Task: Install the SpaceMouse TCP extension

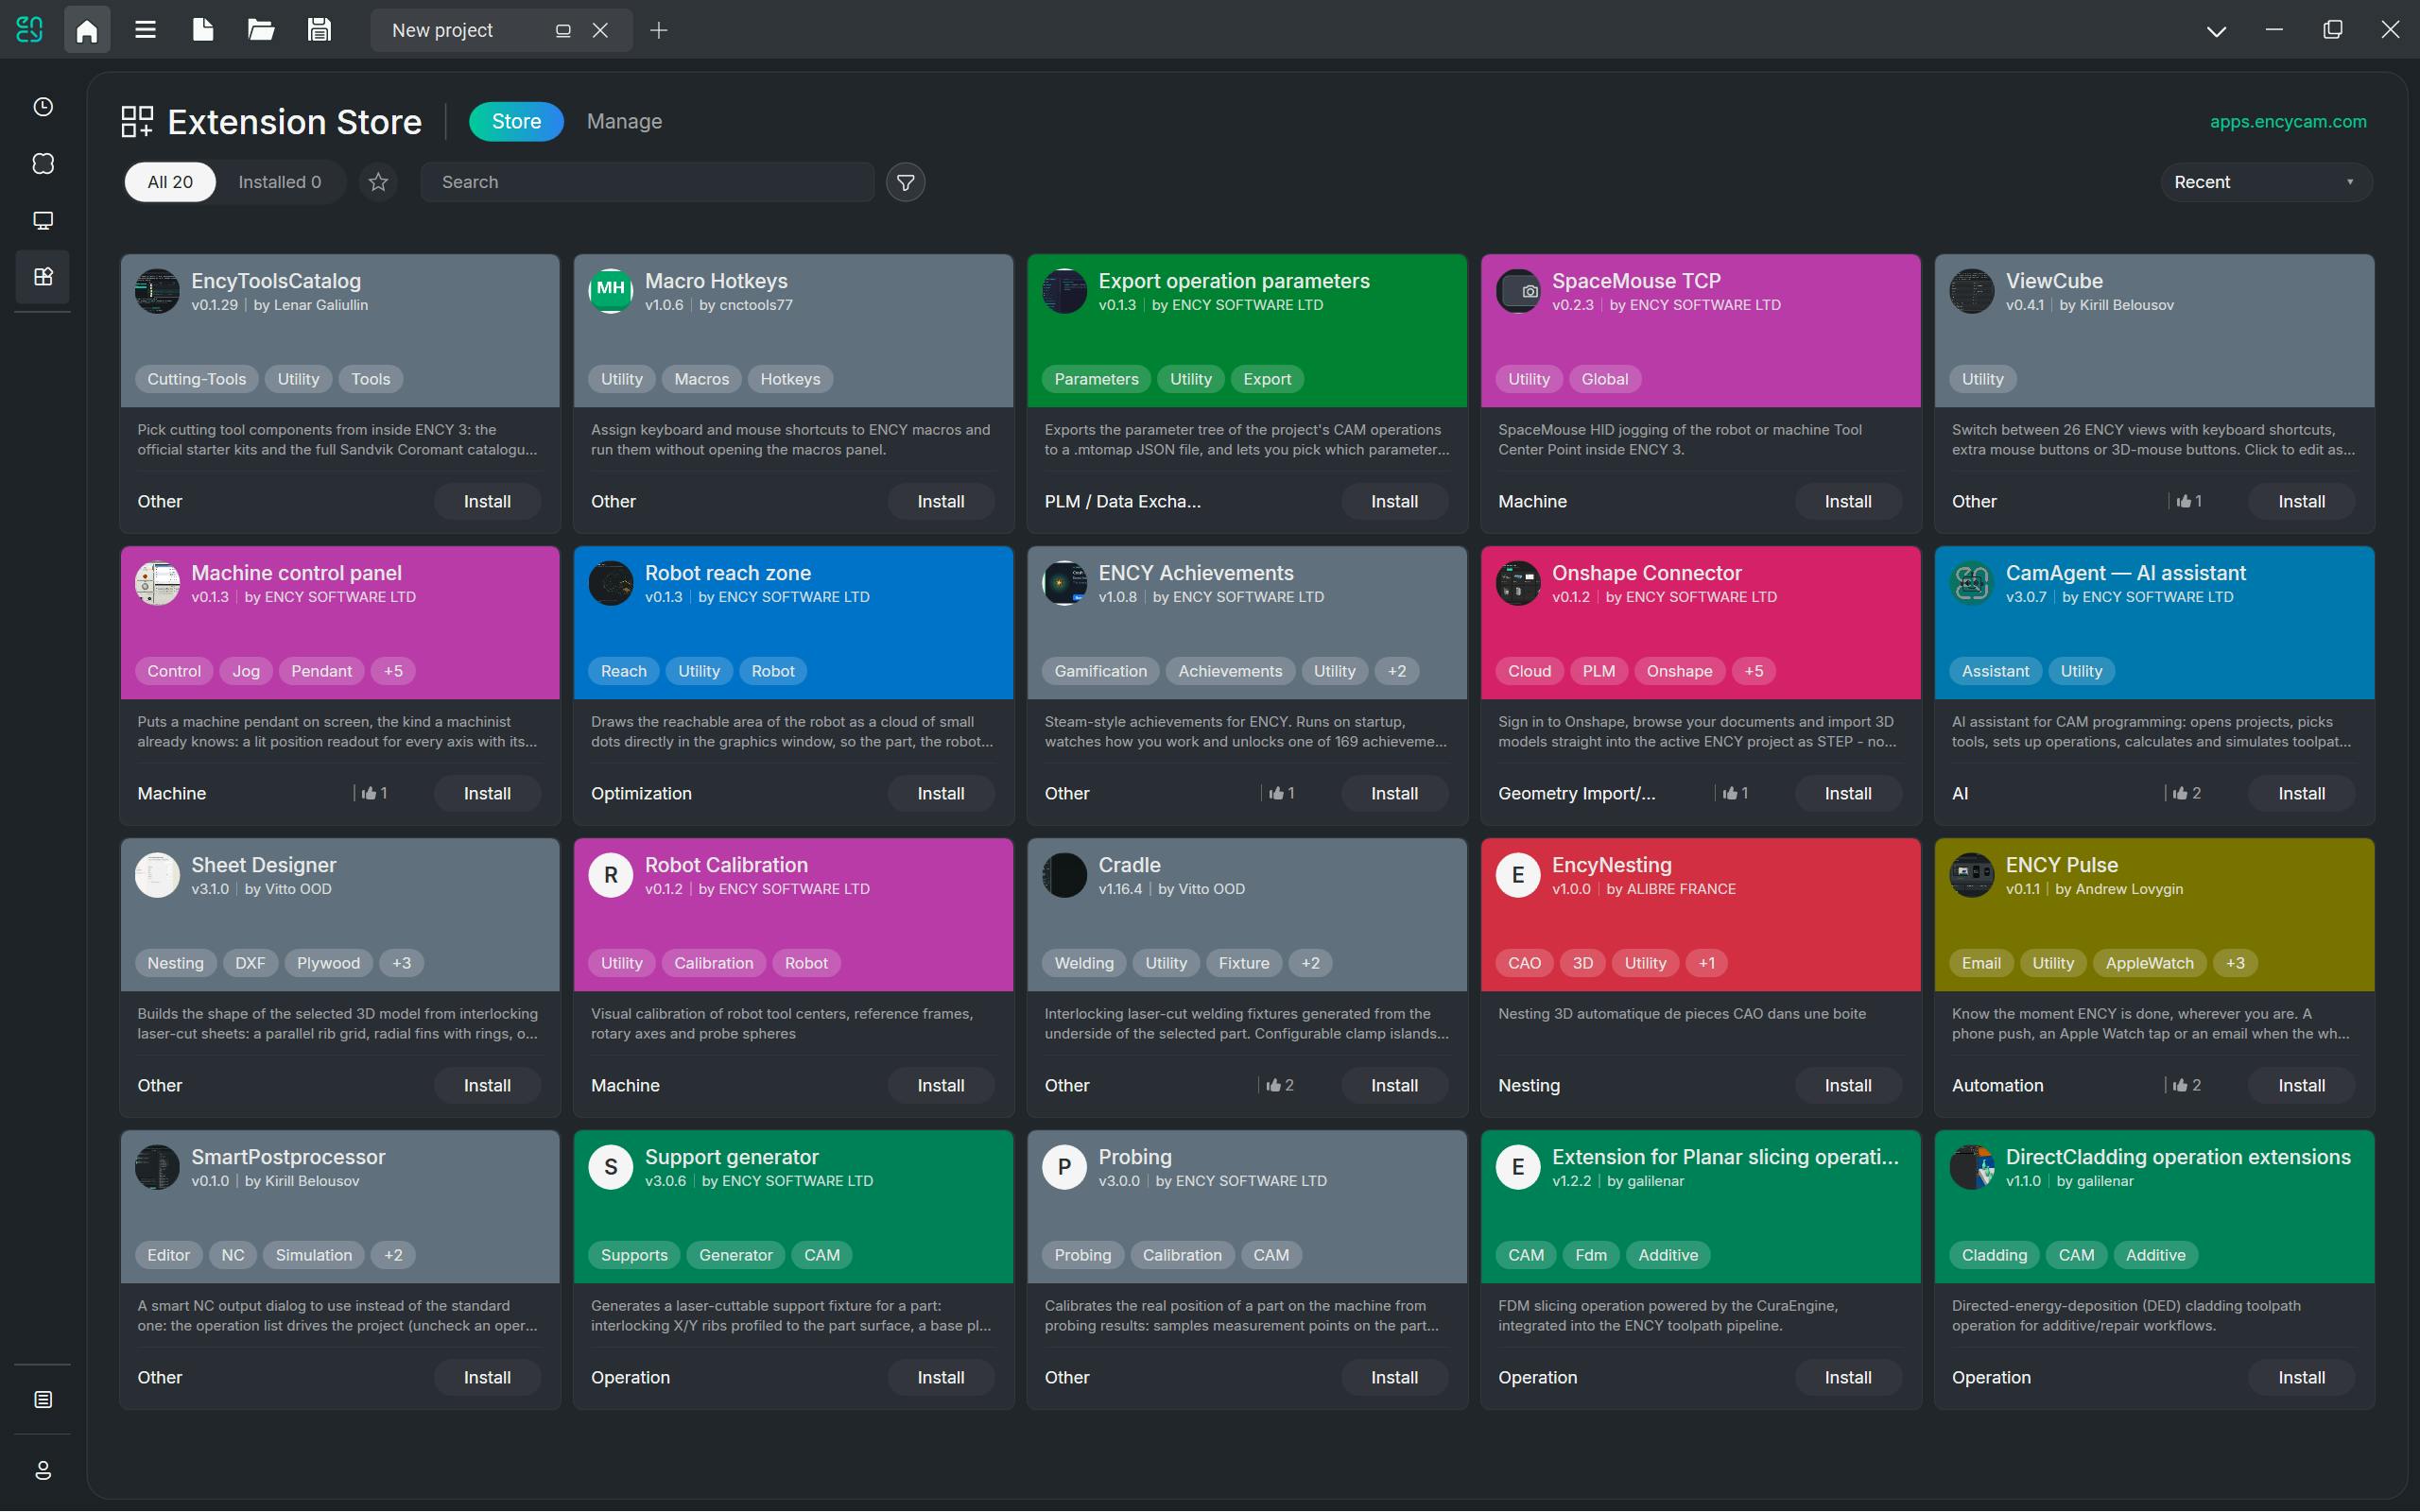Action: tap(1847, 501)
